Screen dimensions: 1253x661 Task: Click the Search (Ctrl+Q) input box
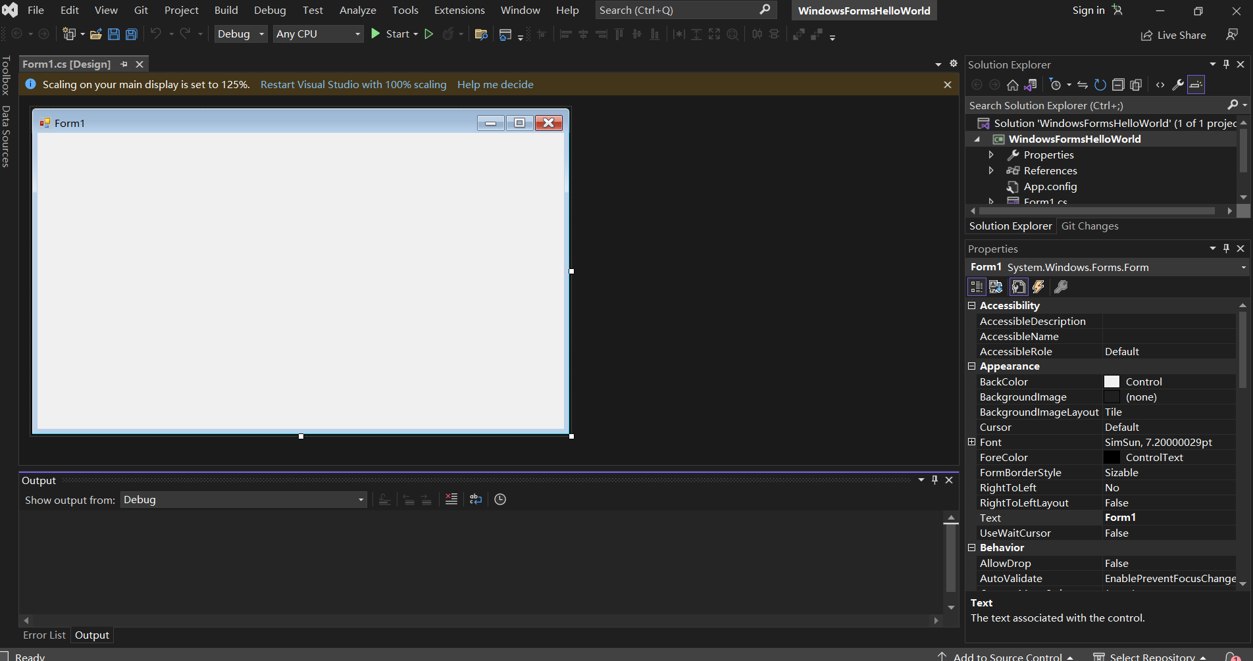pyautogui.click(x=686, y=10)
